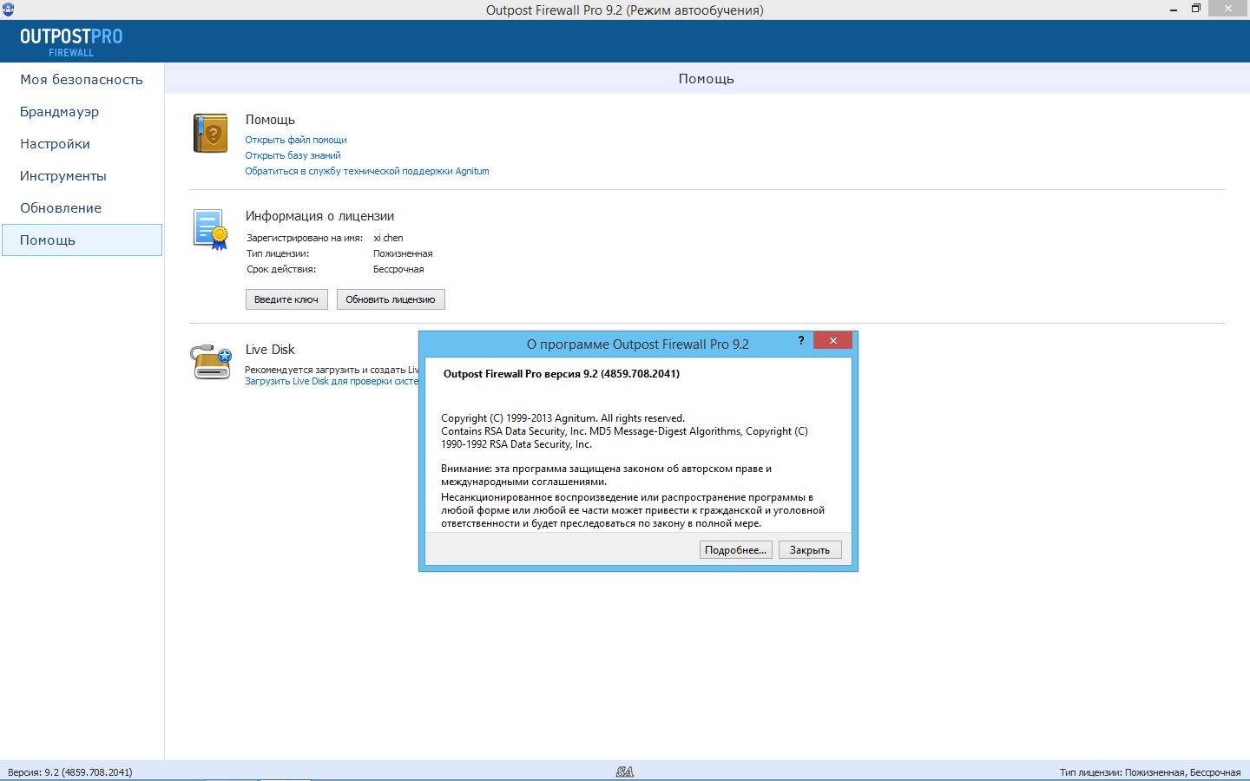
Task: Click the question mark in About dialog
Action: pos(800,340)
